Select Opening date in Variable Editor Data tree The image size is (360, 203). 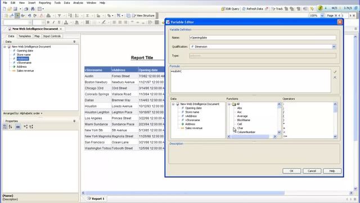click(x=193, y=108)
